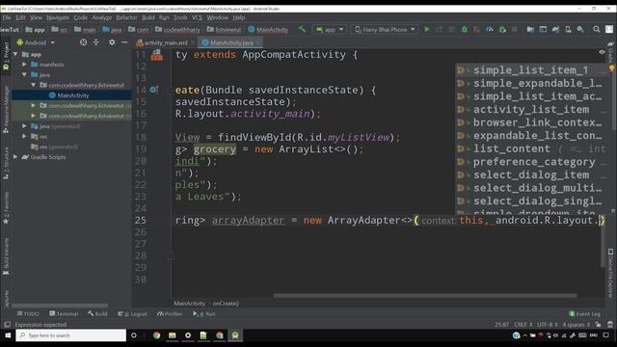
Task: Open the Event Log tool window
Action: pos(585,313)
